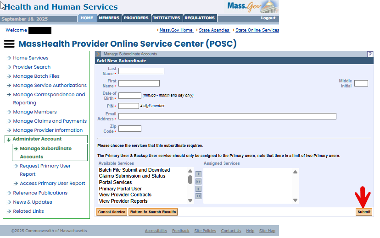
Task: Click the Email Address field
Action: pyautogui.click(x=227, y=116)
